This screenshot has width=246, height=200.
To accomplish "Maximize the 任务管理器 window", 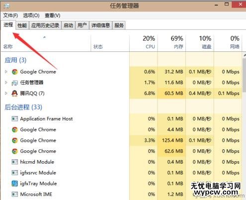I will (227, 4).
